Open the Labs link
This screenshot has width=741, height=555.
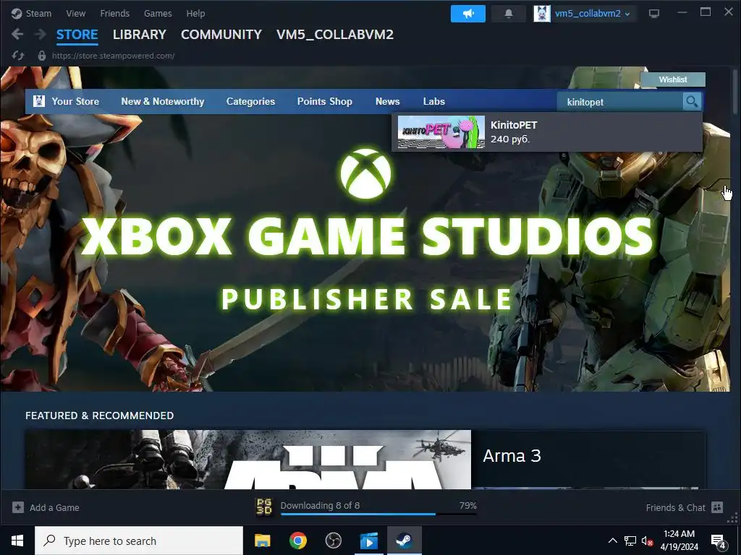tap(434, 101)
